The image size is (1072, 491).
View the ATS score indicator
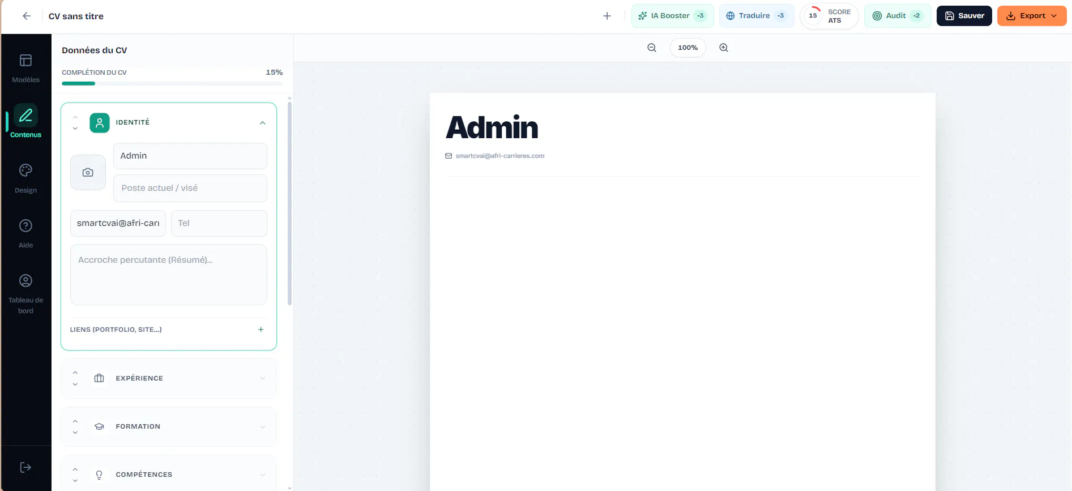pyautogui.click(x=829, y=16)
